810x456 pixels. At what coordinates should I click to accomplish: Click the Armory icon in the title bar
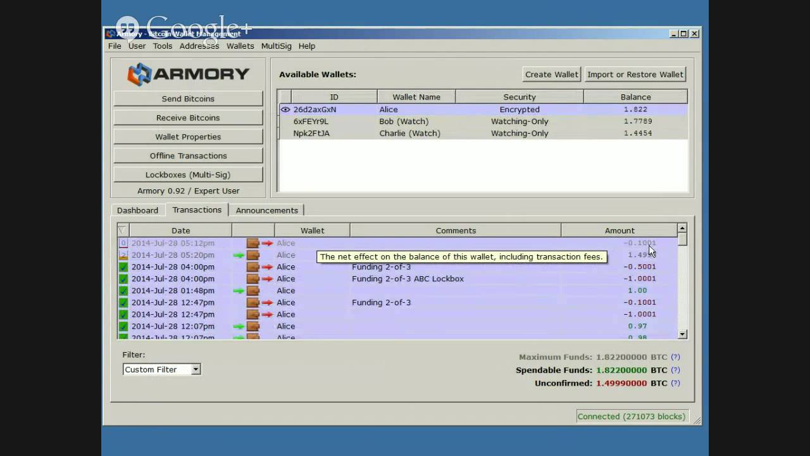pos(111,34)
